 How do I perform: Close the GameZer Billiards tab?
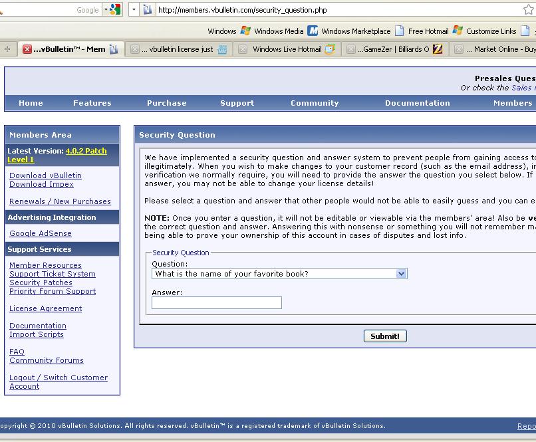click(350, 50)
